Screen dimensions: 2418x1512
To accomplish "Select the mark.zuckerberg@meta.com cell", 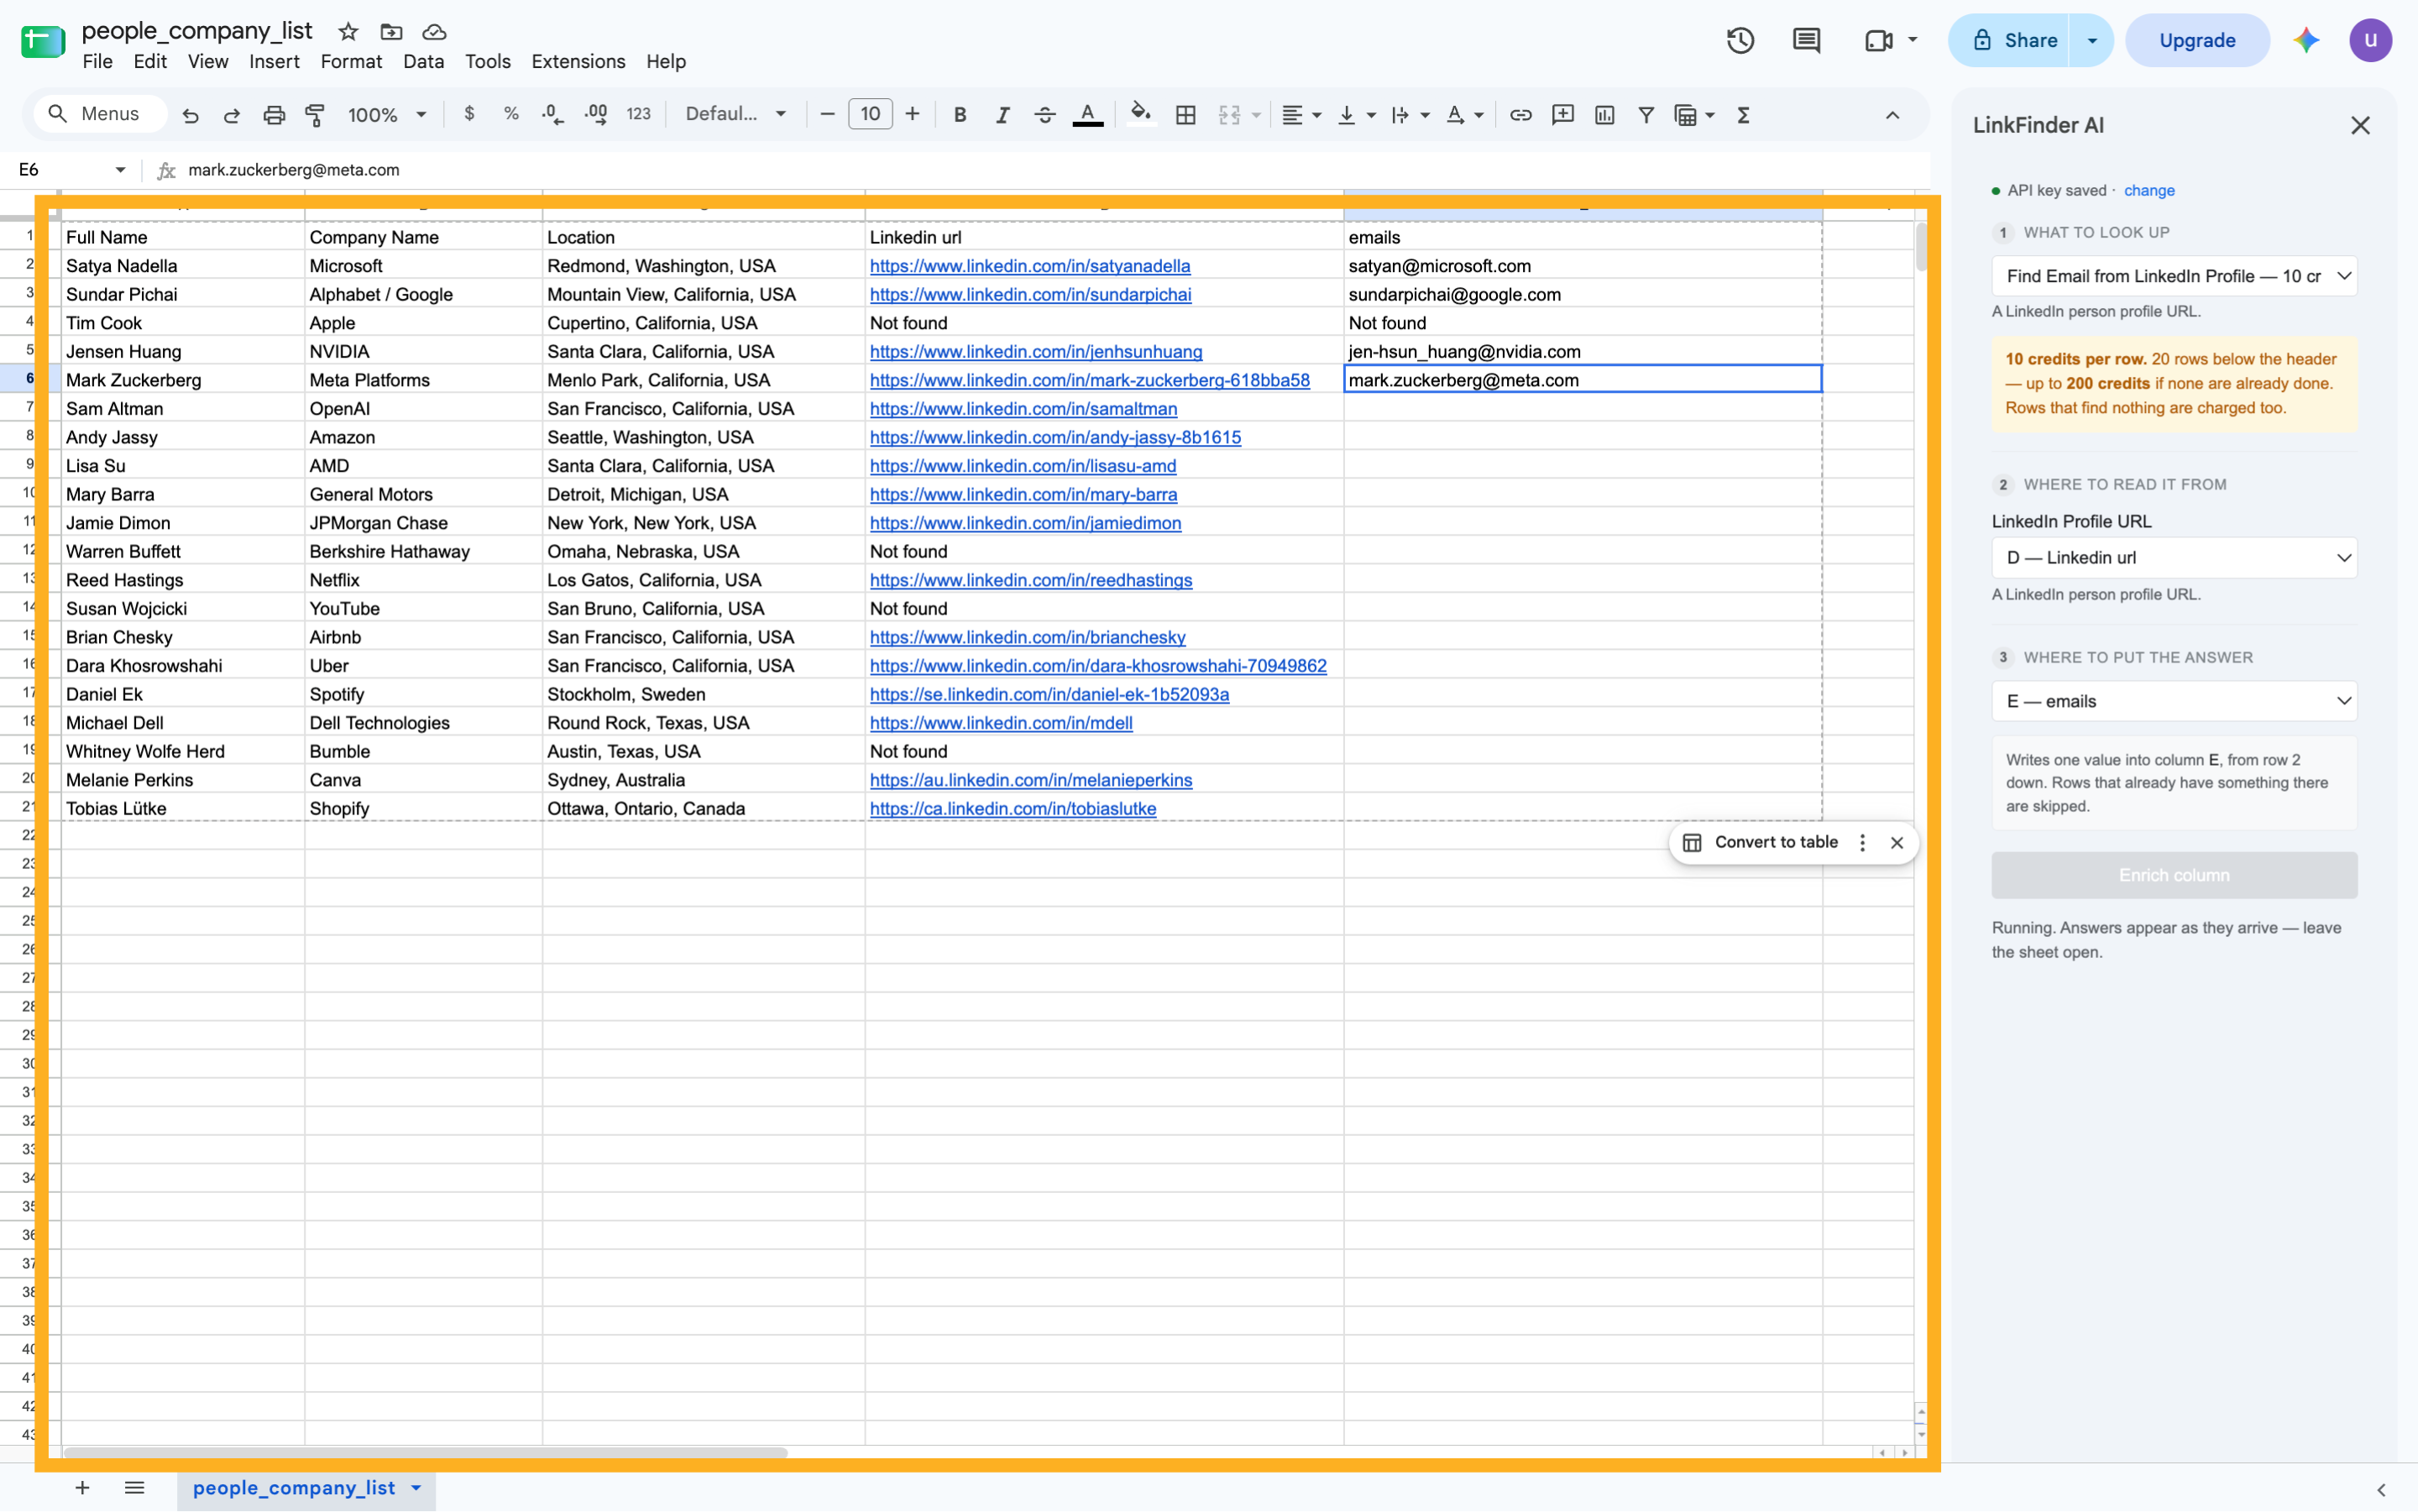I will pos(1583,380).
